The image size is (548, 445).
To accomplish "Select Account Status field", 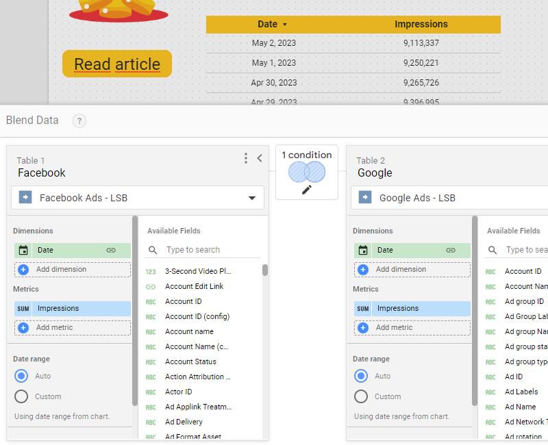I will click(x=190, y=362).
